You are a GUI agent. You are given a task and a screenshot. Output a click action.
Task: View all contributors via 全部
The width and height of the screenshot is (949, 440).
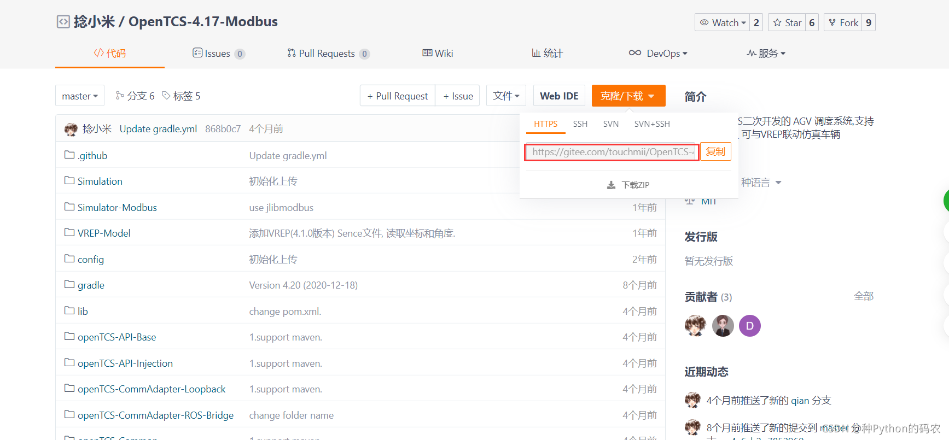coord(864,296)
